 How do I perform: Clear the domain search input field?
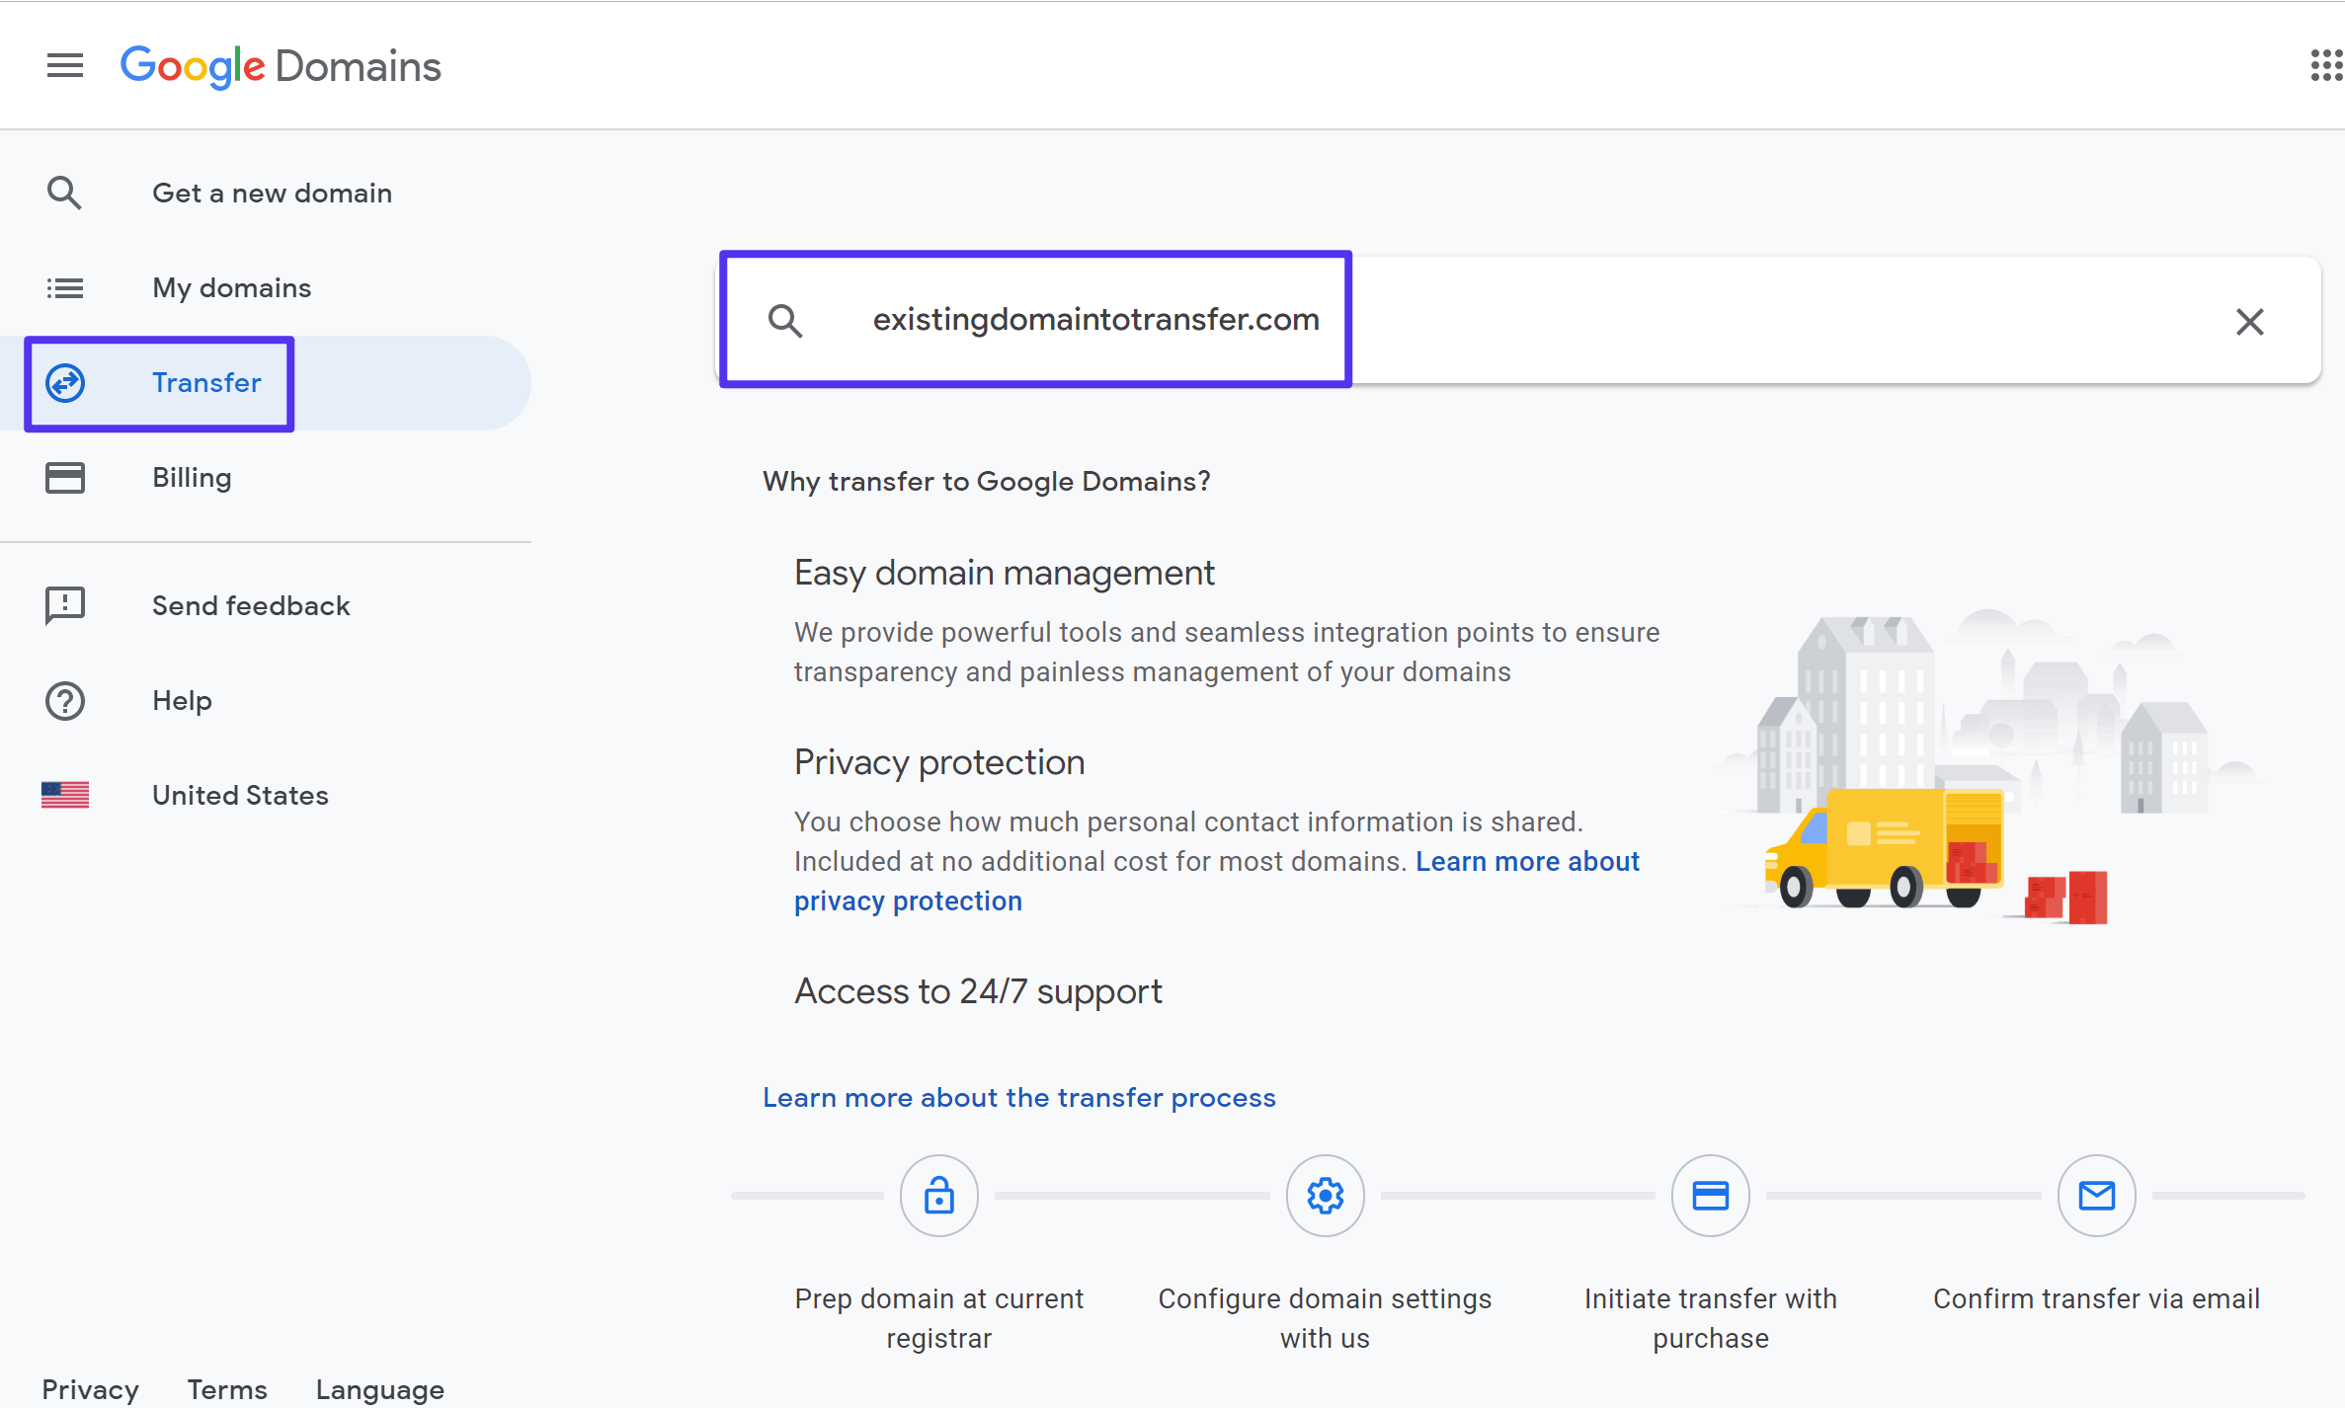[2251, 322]
